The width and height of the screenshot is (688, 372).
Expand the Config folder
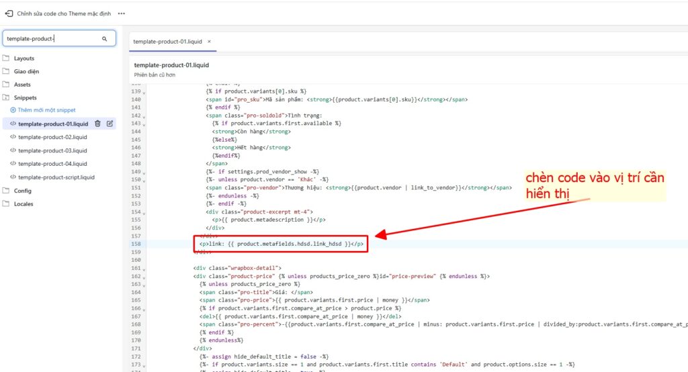click(22, 191)
